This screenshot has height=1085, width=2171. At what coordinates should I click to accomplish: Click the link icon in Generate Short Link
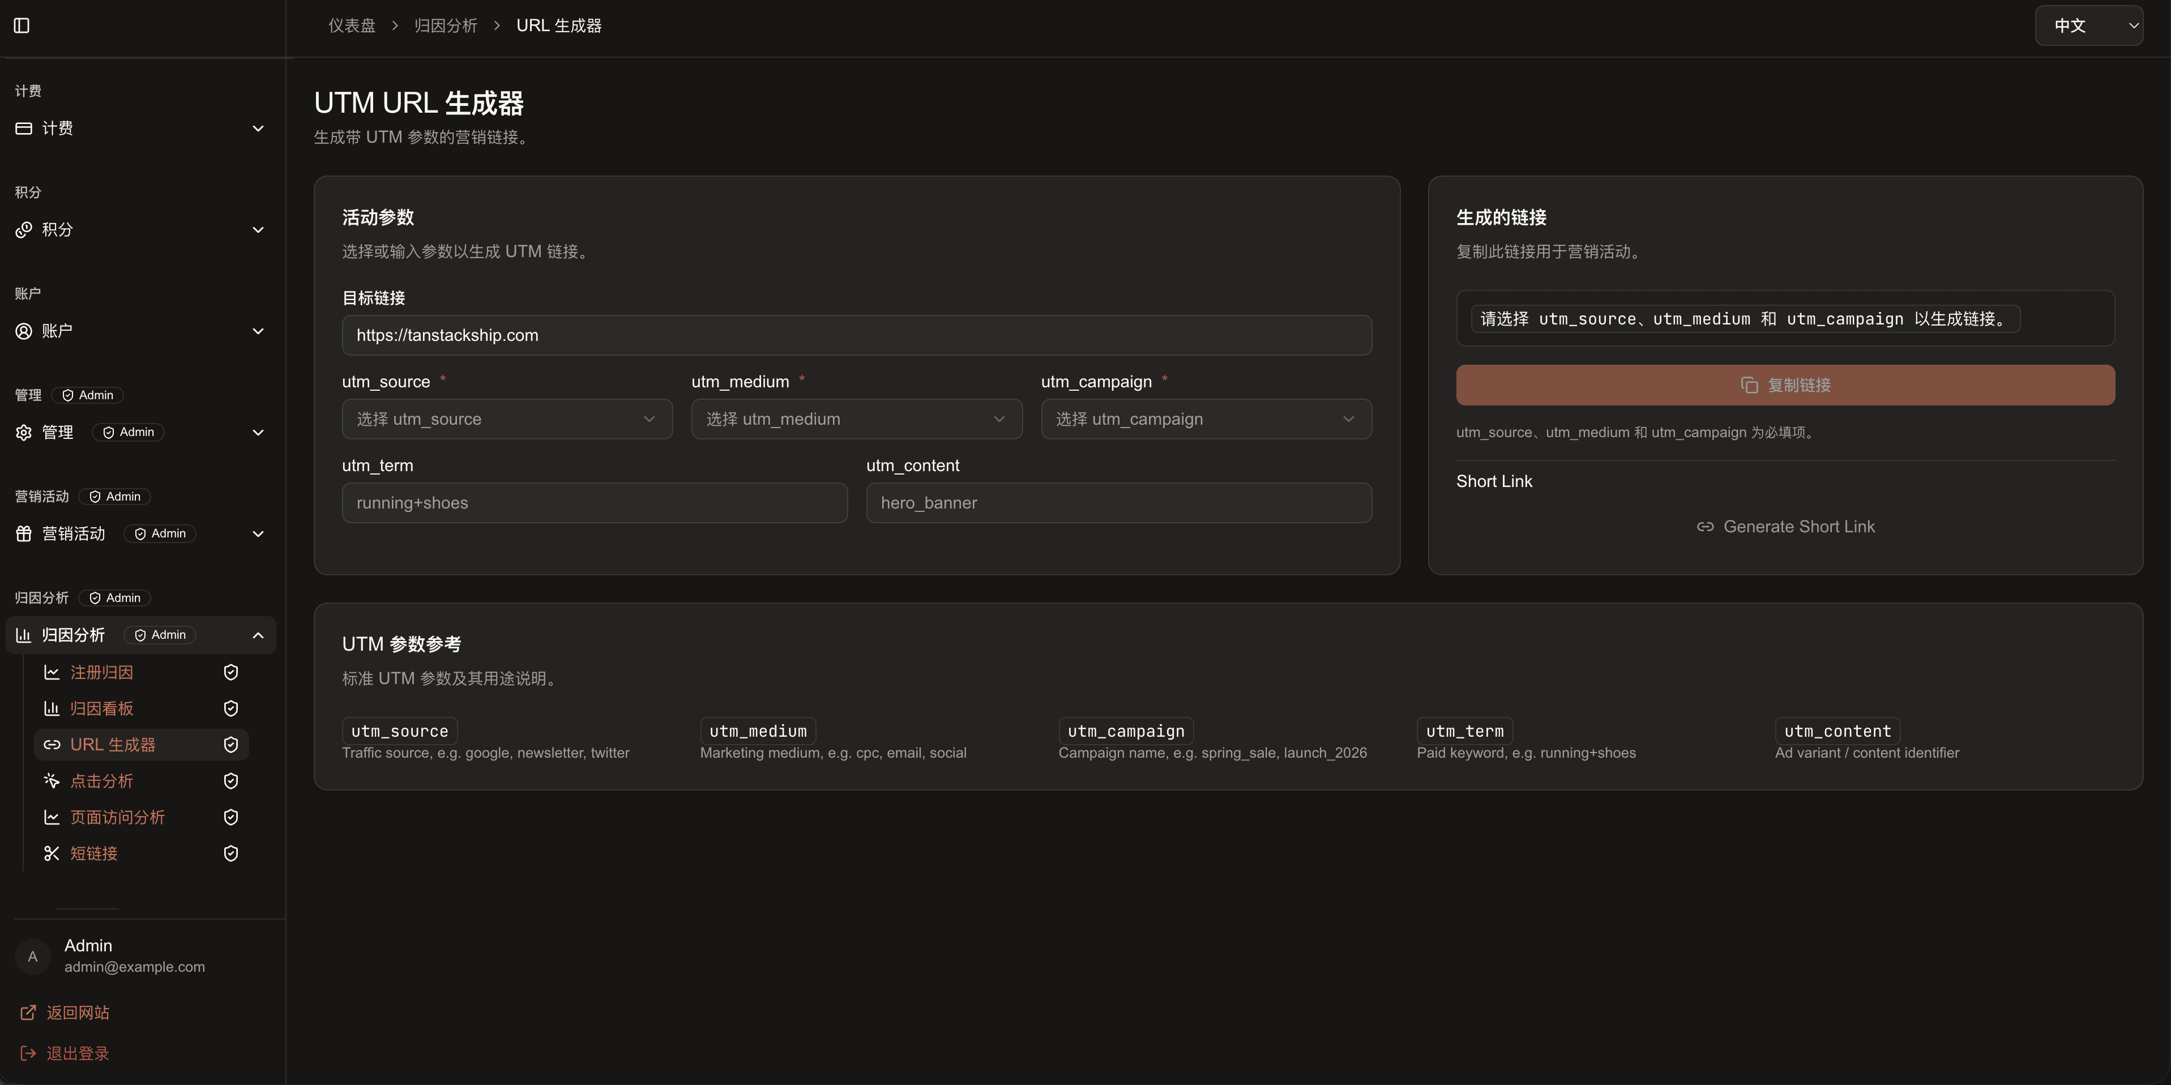point(1705,526)
